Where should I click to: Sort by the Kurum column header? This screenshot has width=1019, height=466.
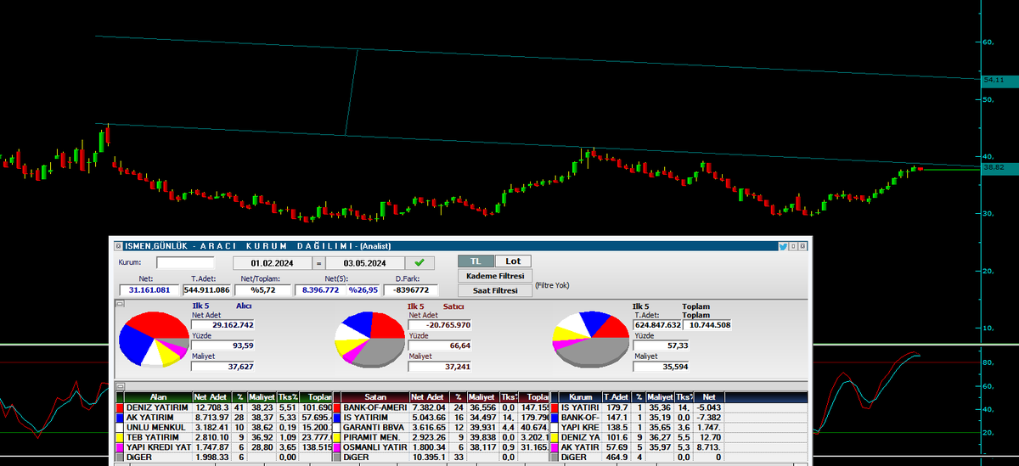tap(581, 397)
